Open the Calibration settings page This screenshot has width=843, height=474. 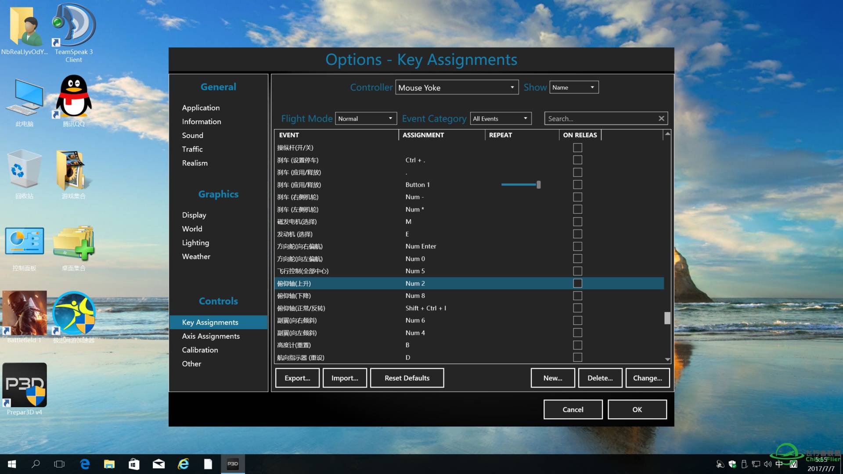[200, 350]
